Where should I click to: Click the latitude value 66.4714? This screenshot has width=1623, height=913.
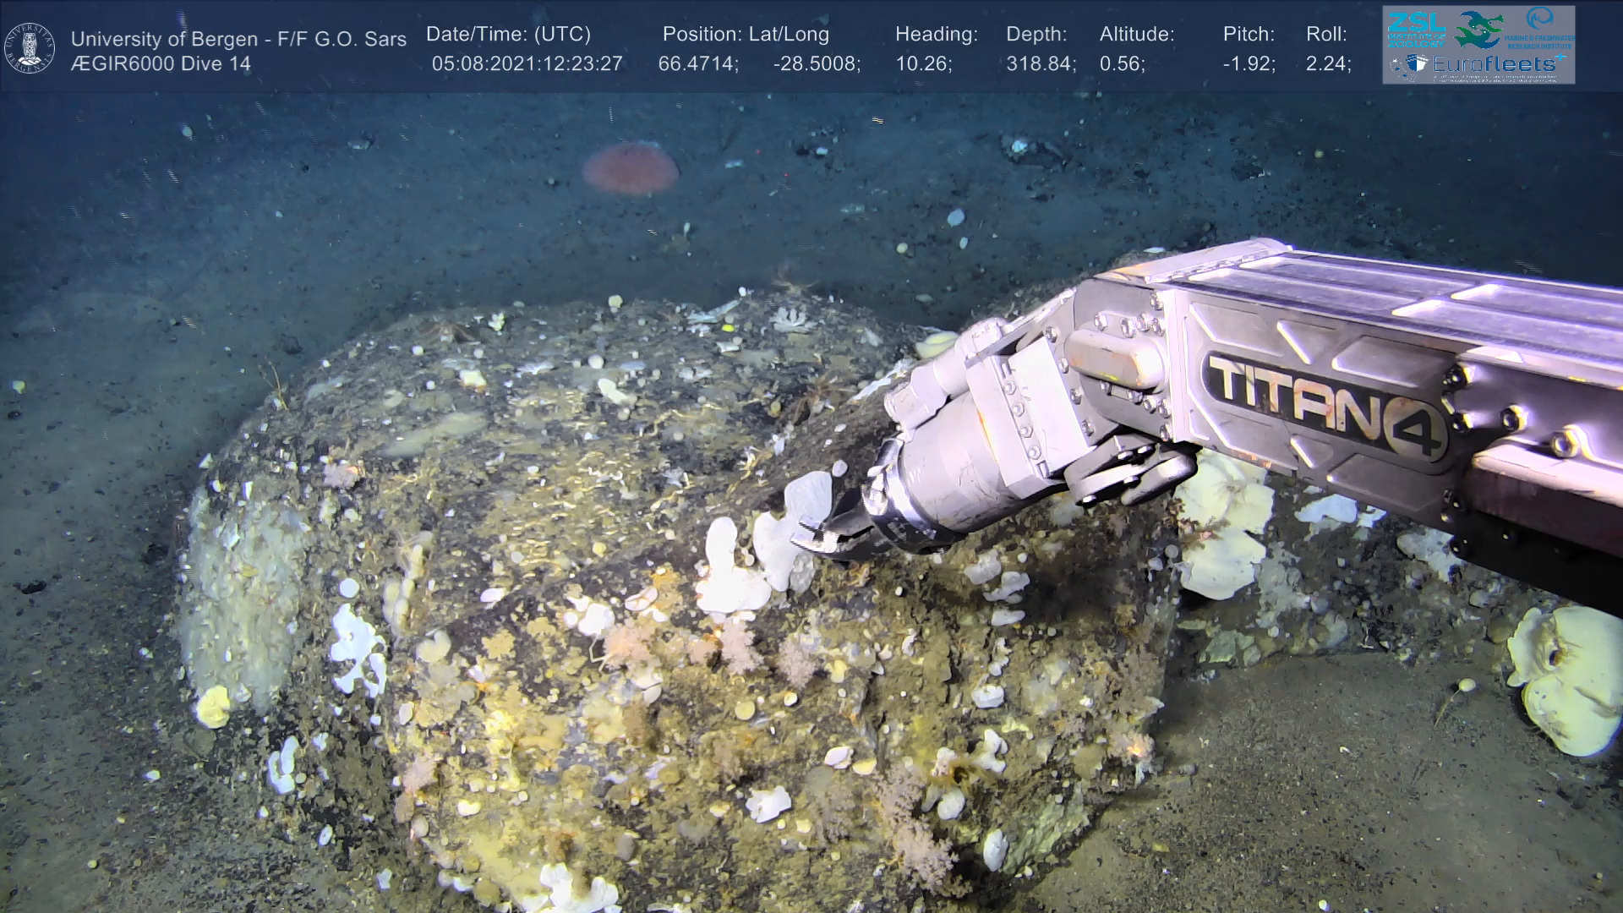tap(698, 64)
